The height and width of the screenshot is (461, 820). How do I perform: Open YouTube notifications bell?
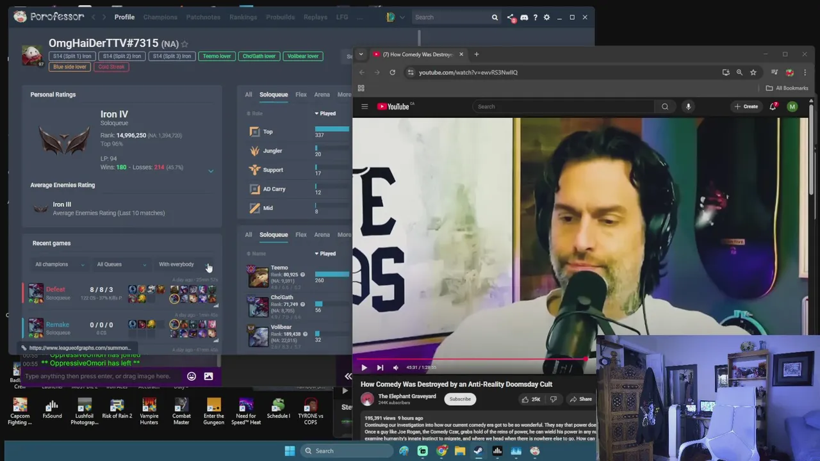coord(773,106)
